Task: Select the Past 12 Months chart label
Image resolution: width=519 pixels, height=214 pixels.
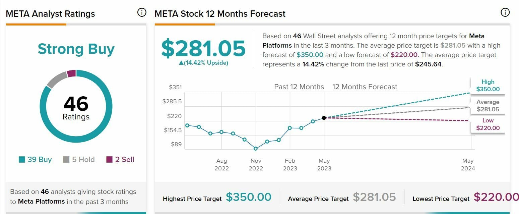Action: point(299,87)
